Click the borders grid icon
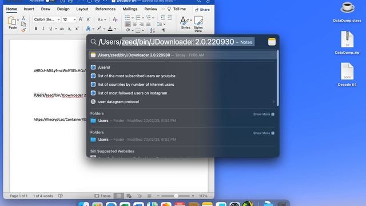366x206 pixels. click(138, 30)
